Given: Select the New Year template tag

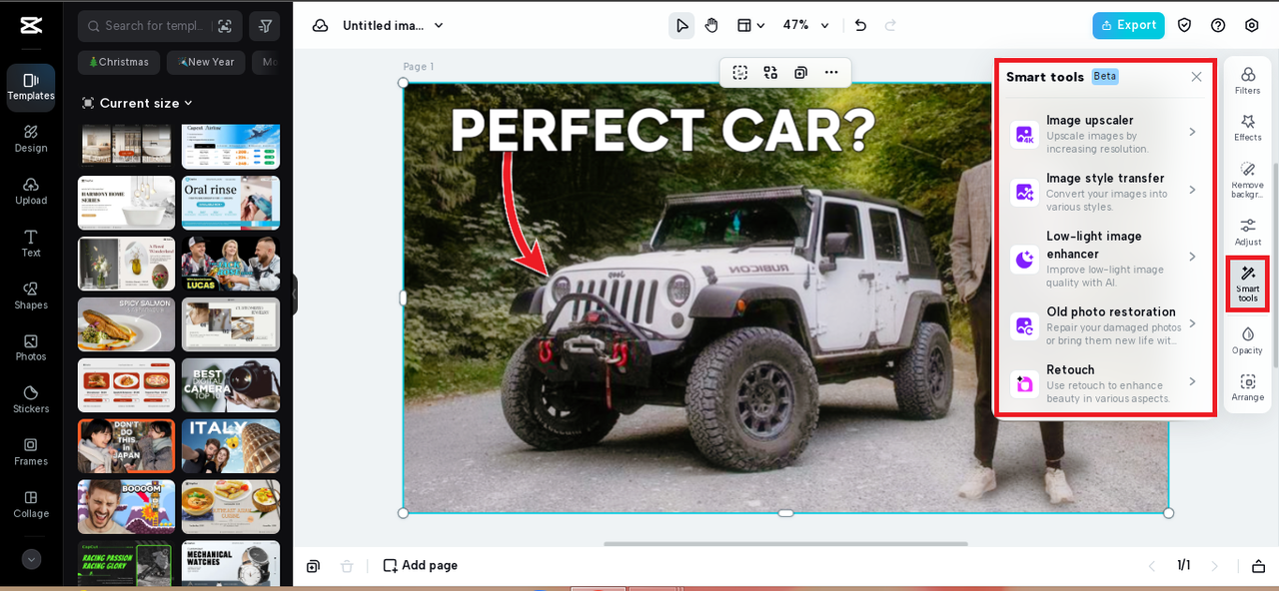Looking at the screenshot, I should tap(206, 62).
